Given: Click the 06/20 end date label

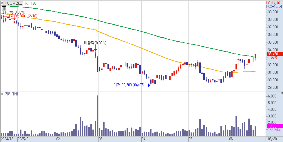Looking at the screenshot, I should 273,139.
